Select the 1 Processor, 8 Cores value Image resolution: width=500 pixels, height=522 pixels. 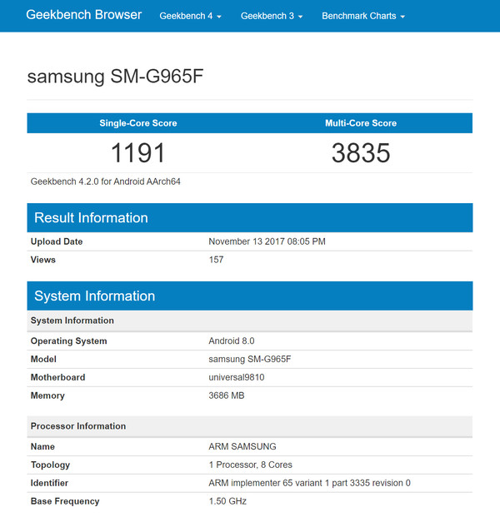[x=250, y=465]
